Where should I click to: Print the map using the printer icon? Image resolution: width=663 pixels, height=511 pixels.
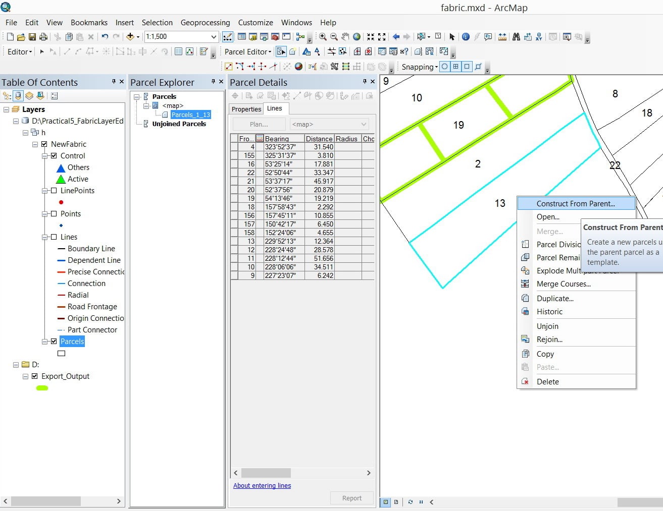[x=43, y=37]
